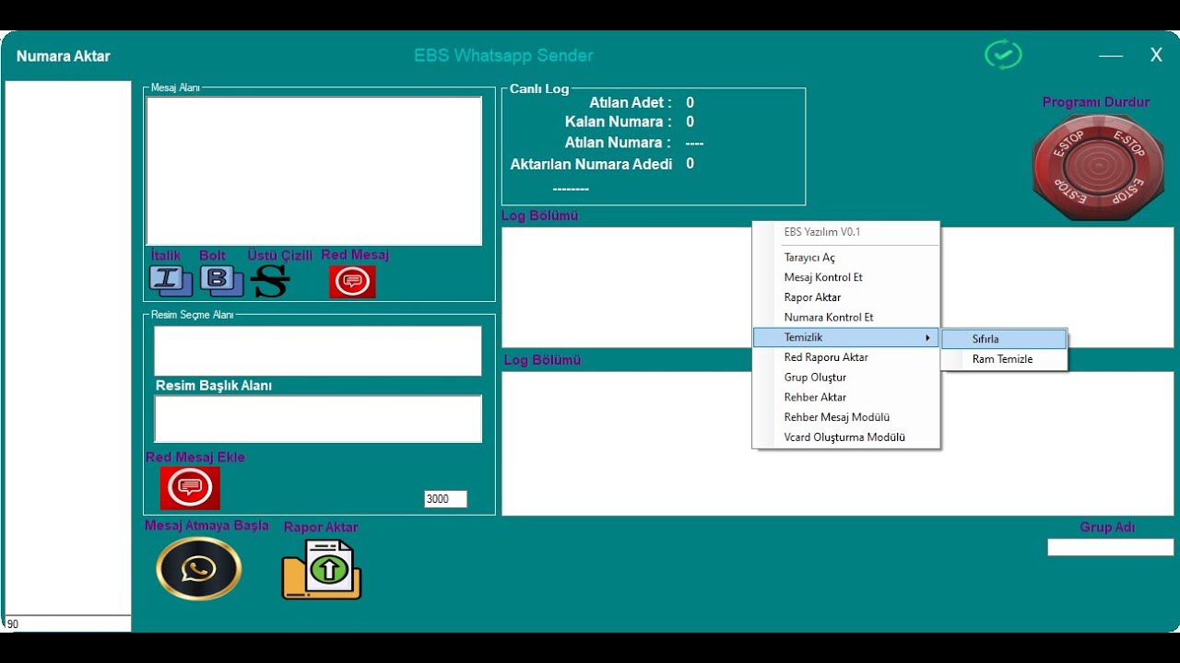The height and width of the screenshot is (663, 1180).
Task: Click the Aktarılan Numara Adedi label
Action: pyautogui.click(x=591, y=164)
